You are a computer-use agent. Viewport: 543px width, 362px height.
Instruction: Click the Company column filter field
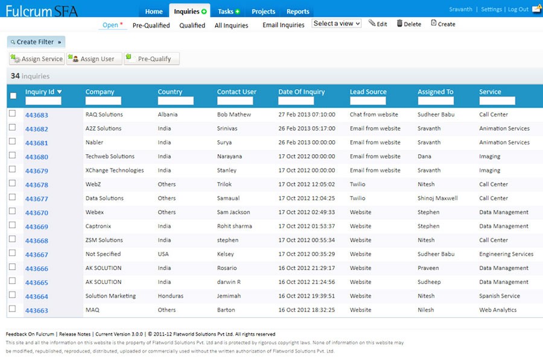tap(103, 101)
